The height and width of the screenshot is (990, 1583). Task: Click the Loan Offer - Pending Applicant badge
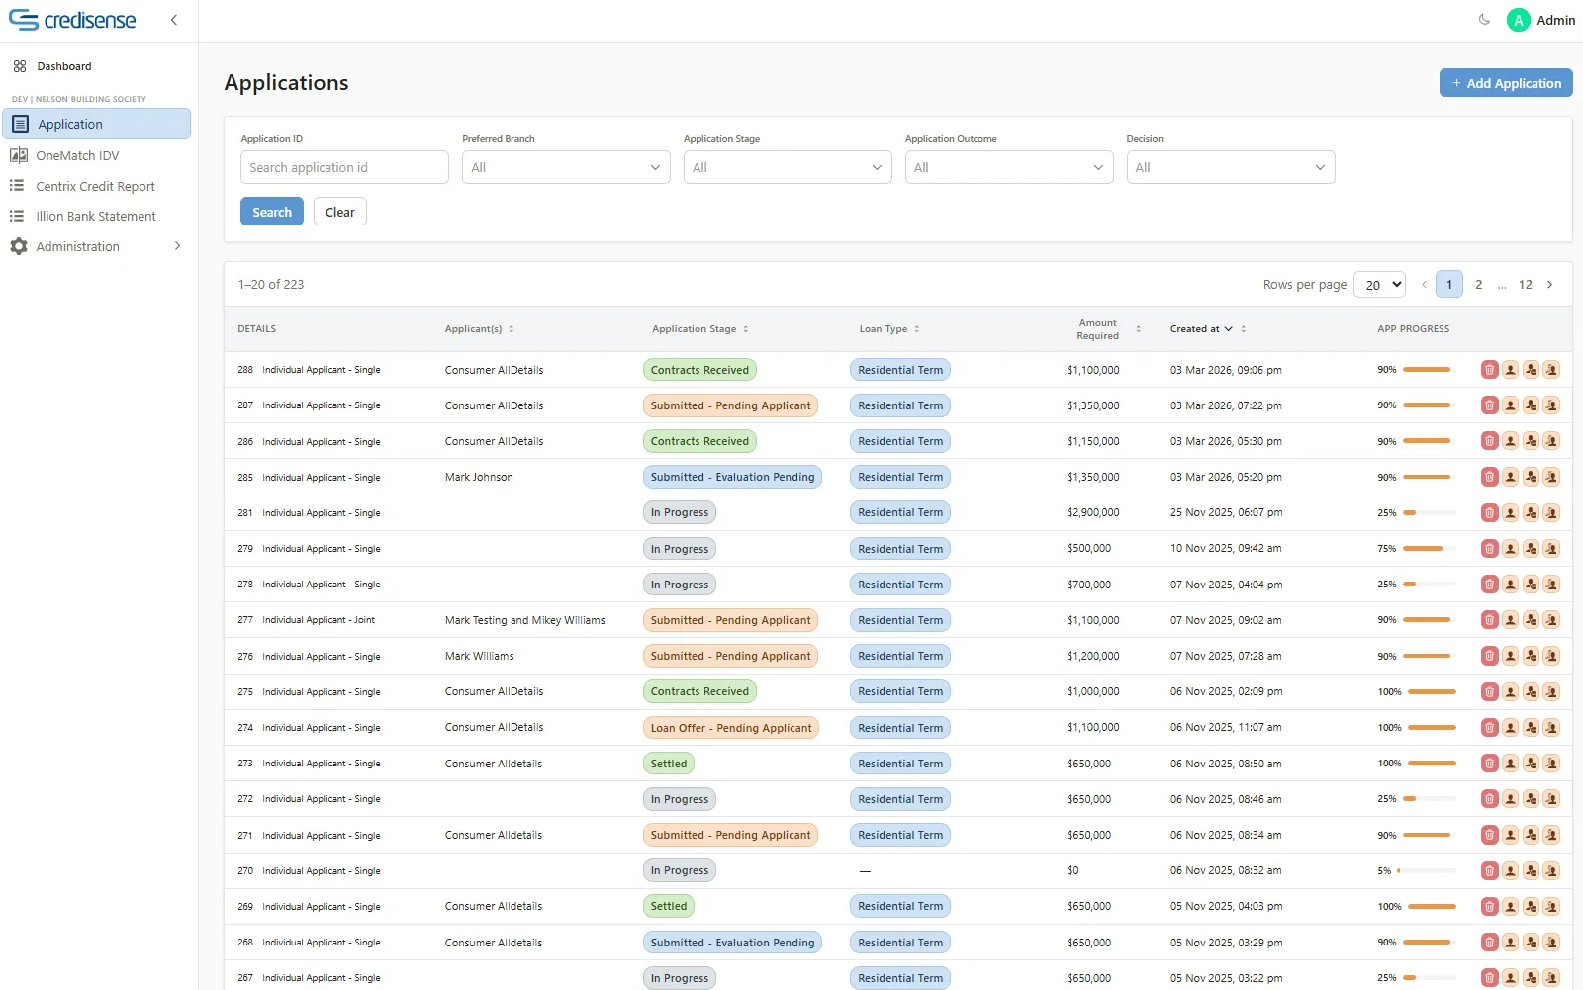731,728
